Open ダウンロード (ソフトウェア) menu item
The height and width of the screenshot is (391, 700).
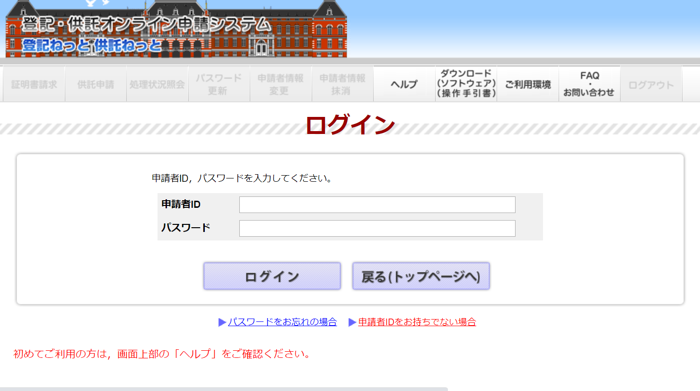point(466,84)
